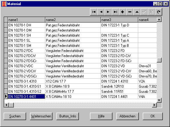Open Hilfe help

(x=101, y=116)
